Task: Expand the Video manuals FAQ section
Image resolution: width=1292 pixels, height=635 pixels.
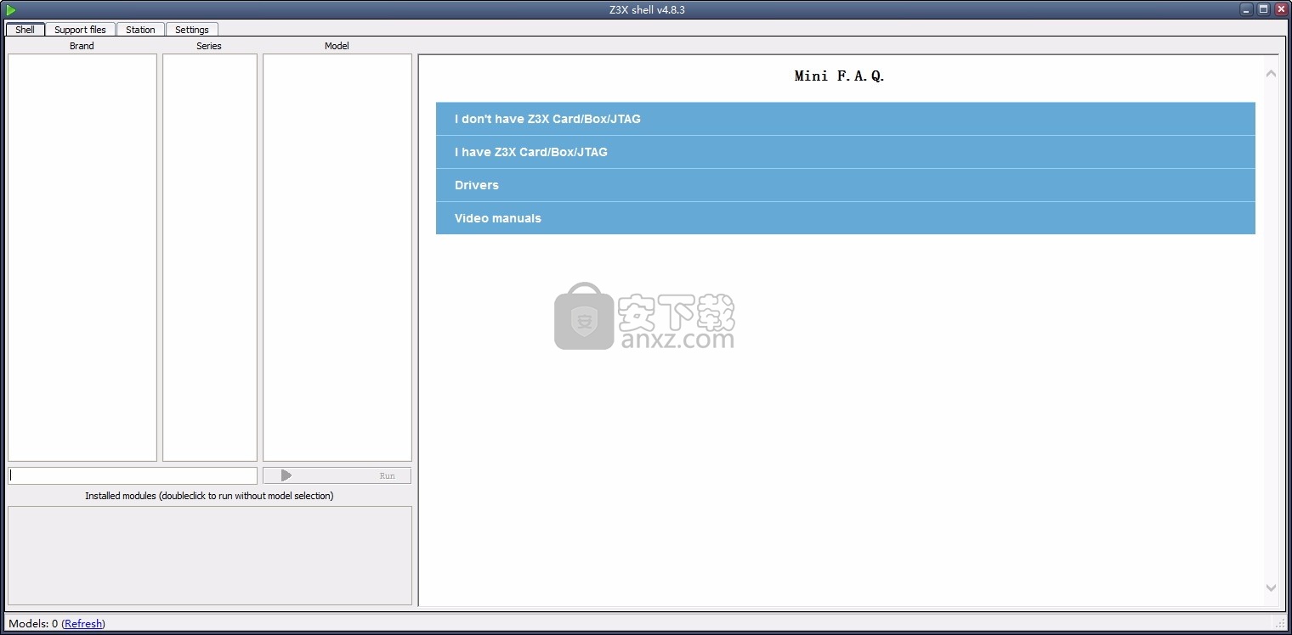Action: pyautogui.click(x=845, y=218)
